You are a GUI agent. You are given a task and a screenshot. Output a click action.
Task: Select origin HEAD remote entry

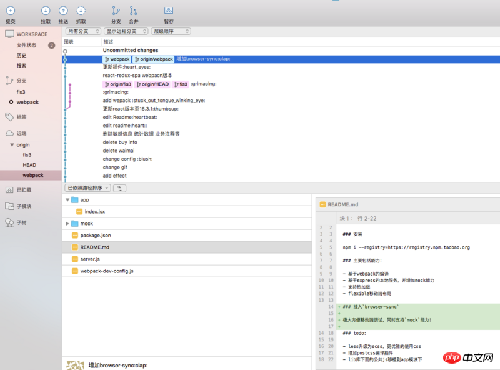[29, 165]
